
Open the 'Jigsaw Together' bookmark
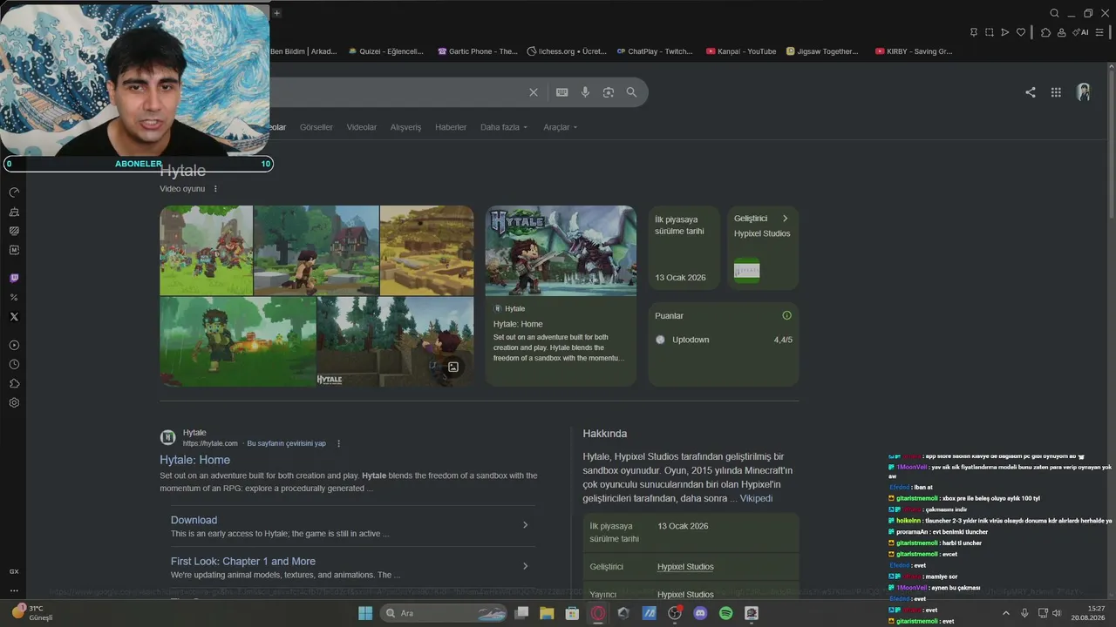point(822,51)
